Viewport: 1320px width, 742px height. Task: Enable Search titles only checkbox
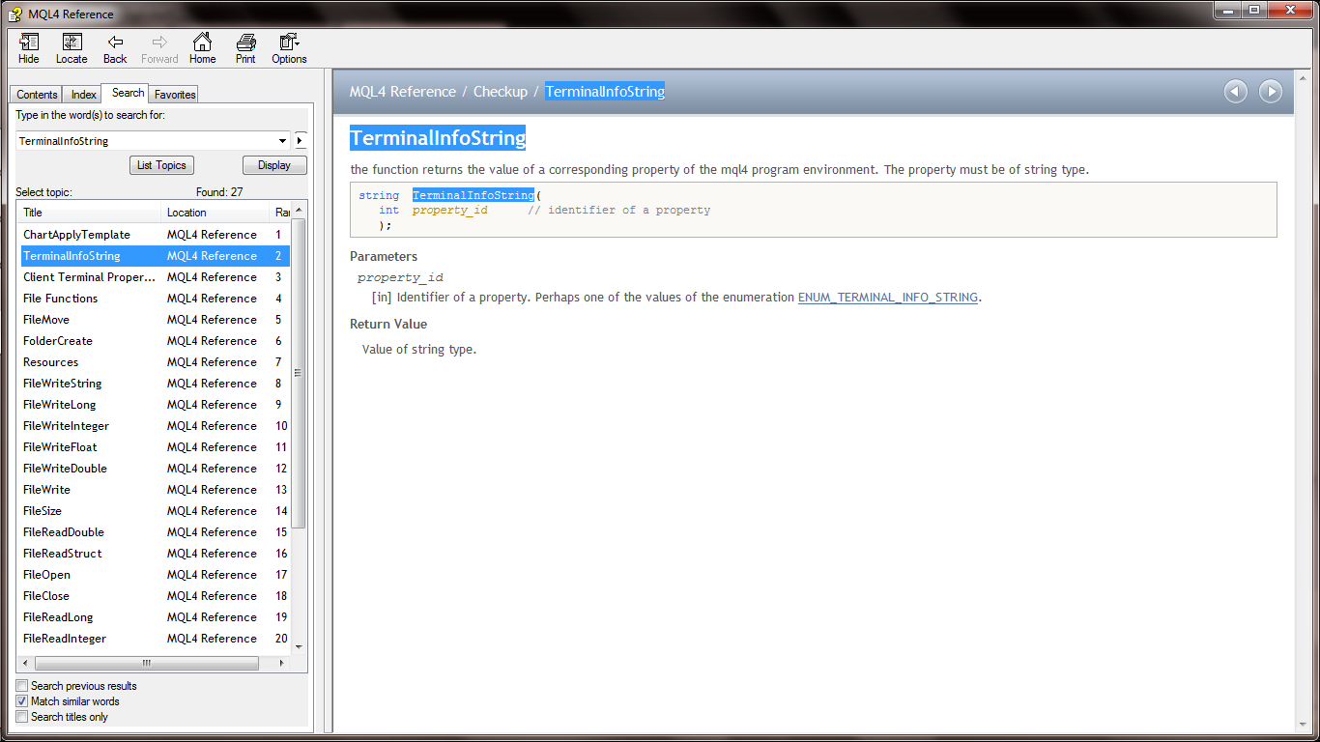tap(22, 717)
